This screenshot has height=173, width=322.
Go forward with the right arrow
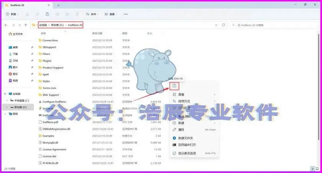(x=13, y=25)
